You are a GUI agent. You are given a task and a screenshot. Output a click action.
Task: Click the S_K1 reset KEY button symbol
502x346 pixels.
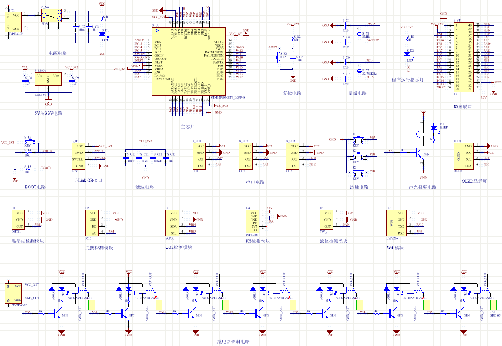(278, 57)
